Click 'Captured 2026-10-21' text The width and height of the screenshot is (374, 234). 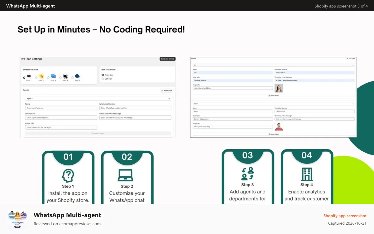tap(347, 223)
